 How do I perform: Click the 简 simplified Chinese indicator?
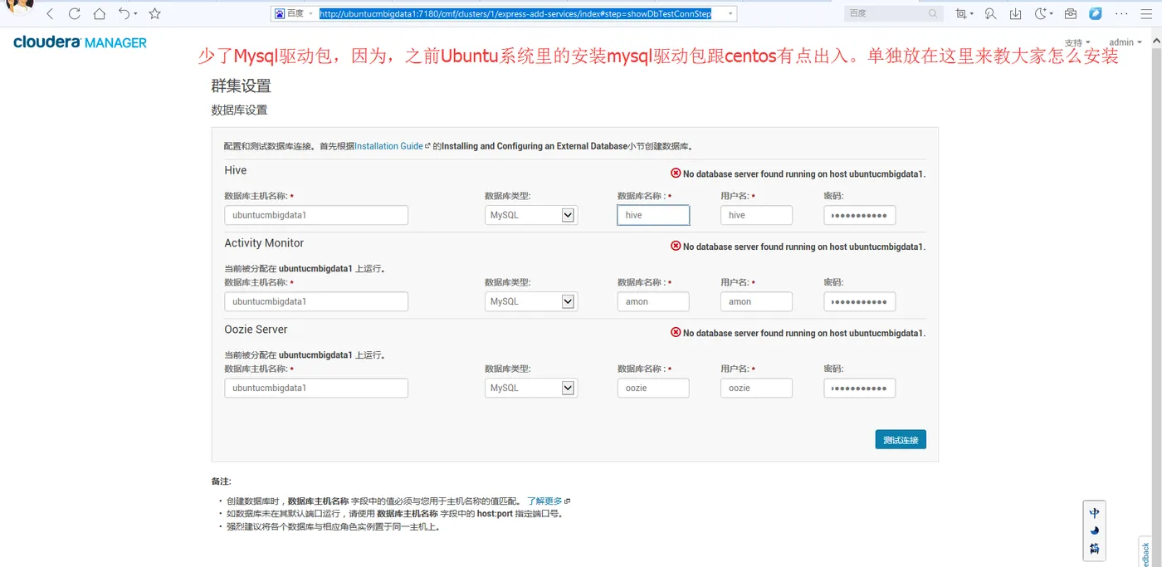1095,548
